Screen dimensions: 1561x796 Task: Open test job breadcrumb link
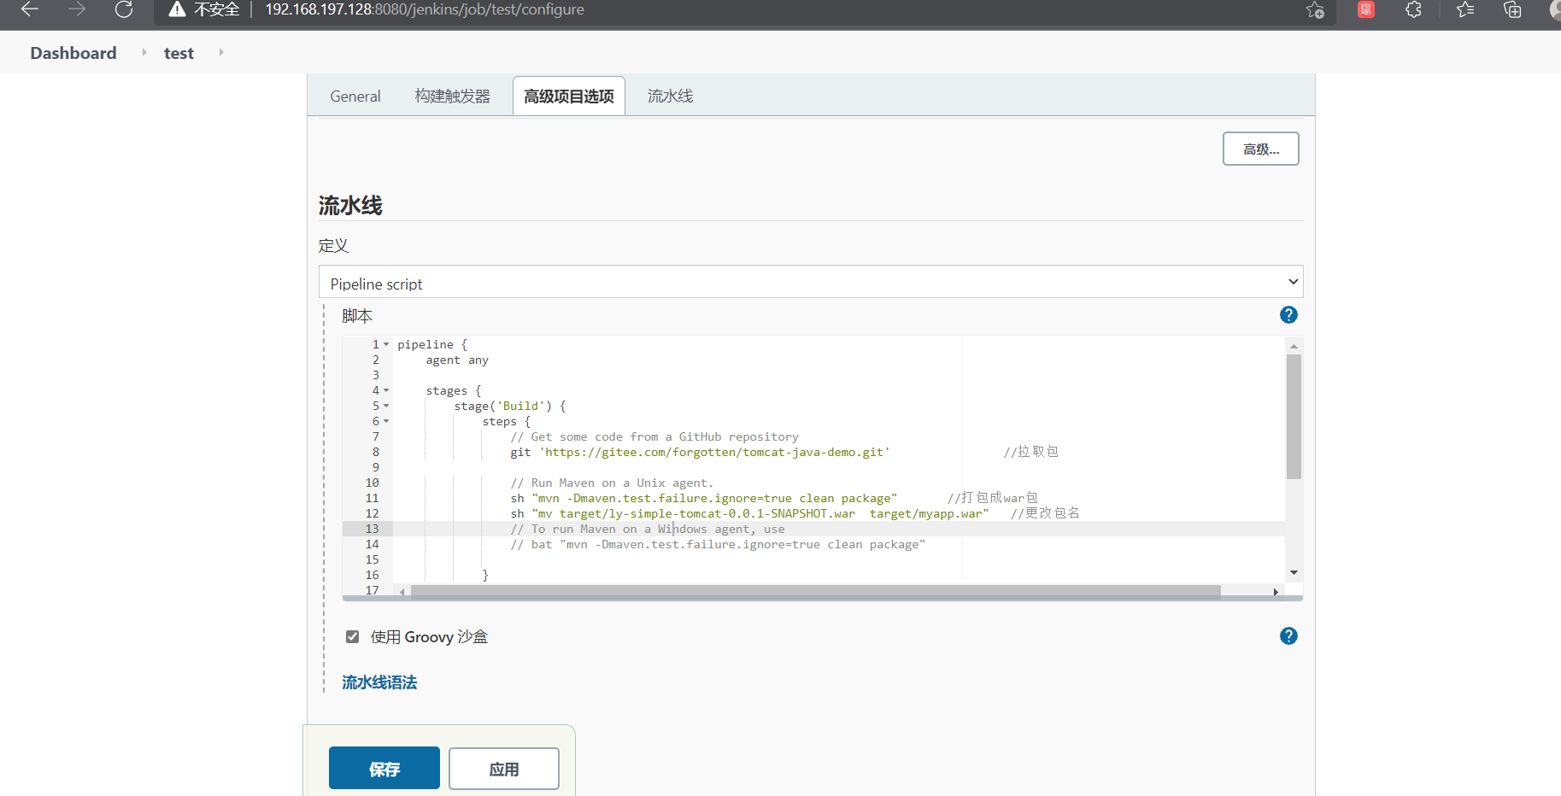pos(179,53)
